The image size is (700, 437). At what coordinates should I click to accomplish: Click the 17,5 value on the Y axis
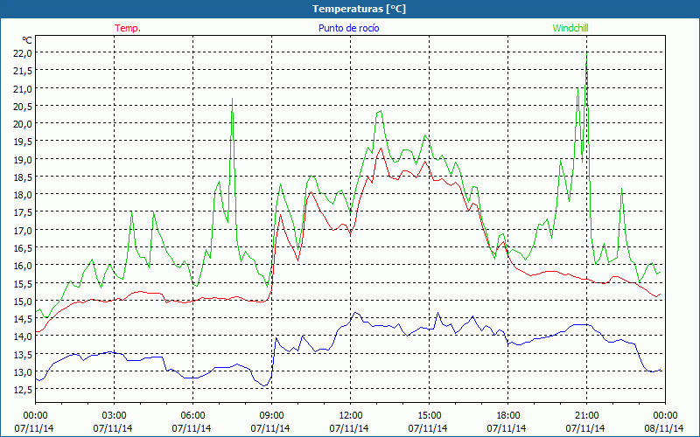[24, 212]
